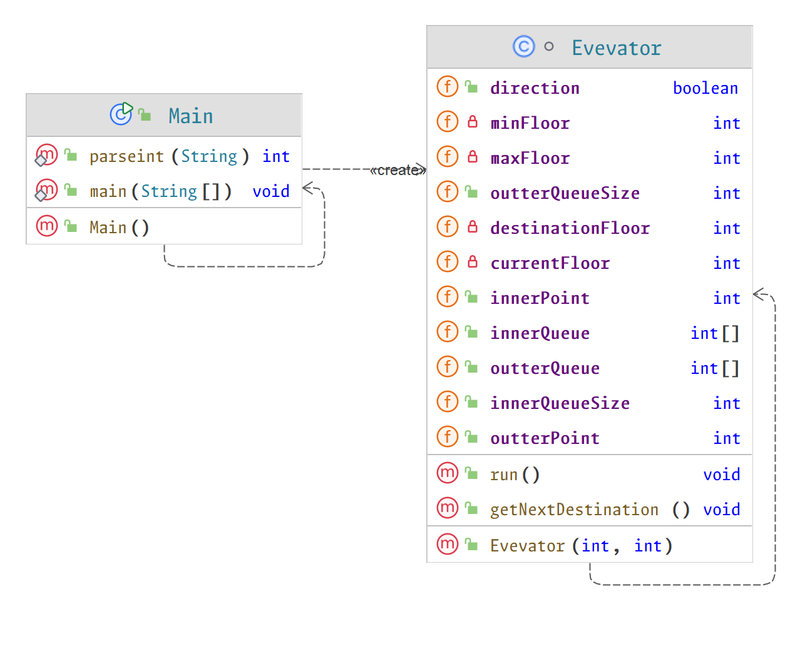The width and height of the screenshot is (800, 669).
Task: Click the method icon for run()
Action: pos(448,473)
